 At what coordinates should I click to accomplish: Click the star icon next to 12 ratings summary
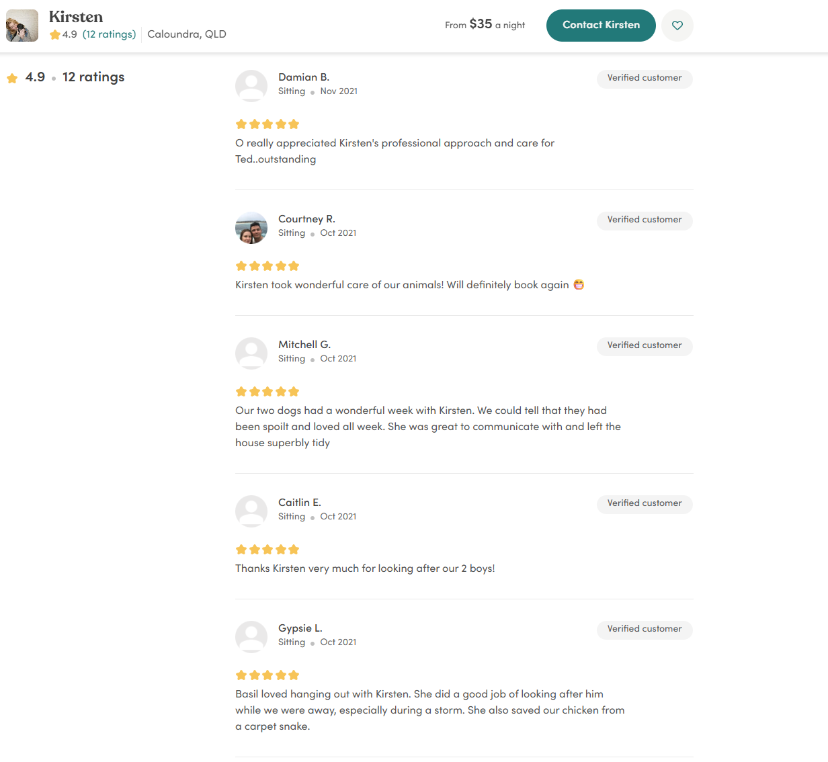click(x=12, y=78)
